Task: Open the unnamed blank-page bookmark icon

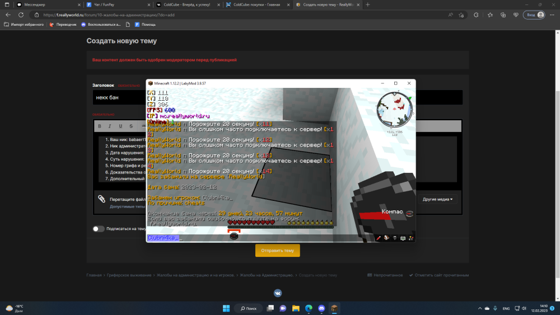Action: 128,24
